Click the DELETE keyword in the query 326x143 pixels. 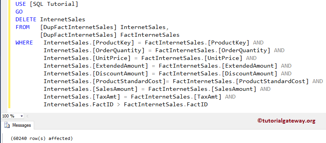(x=26, y=19)
